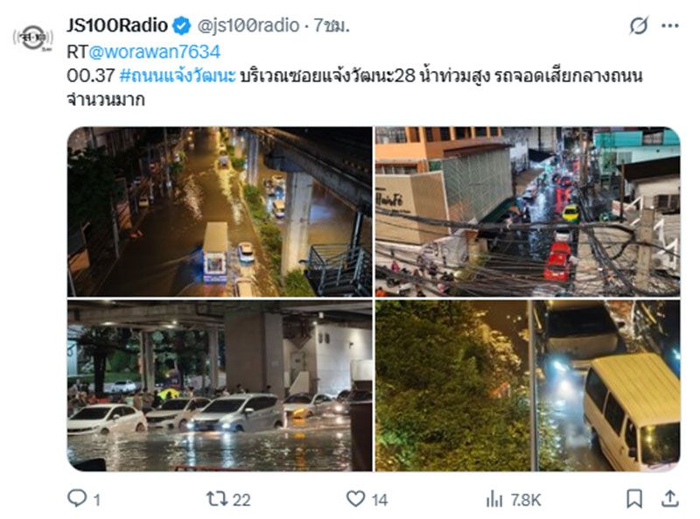
Task: Click the 7ชม. timestamp
Action: click(x=332, y=25)
